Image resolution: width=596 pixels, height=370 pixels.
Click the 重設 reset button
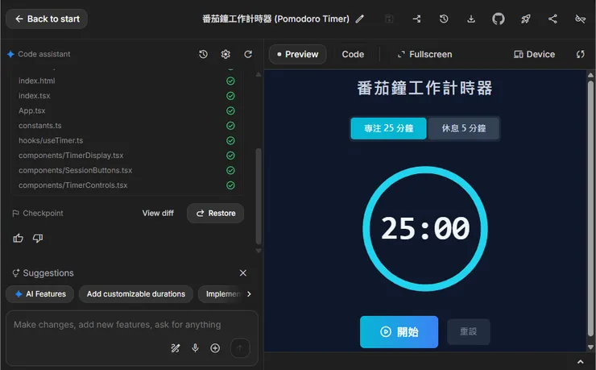[x=468, y=332]
